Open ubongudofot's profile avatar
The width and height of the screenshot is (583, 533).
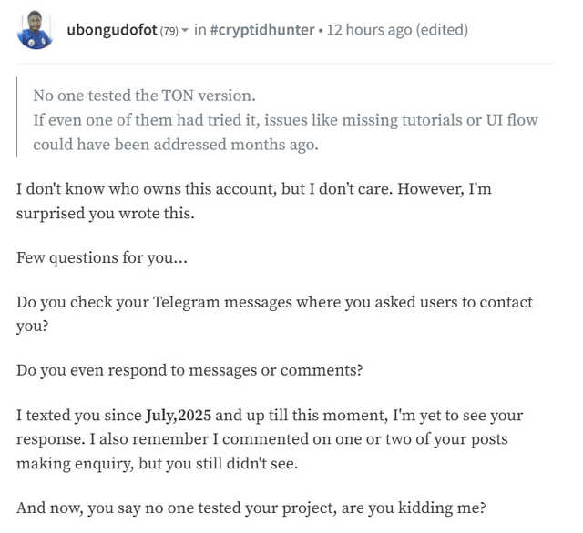pos(36,30)
